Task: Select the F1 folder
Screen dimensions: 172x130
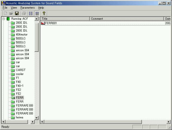Action: [17, 78]
